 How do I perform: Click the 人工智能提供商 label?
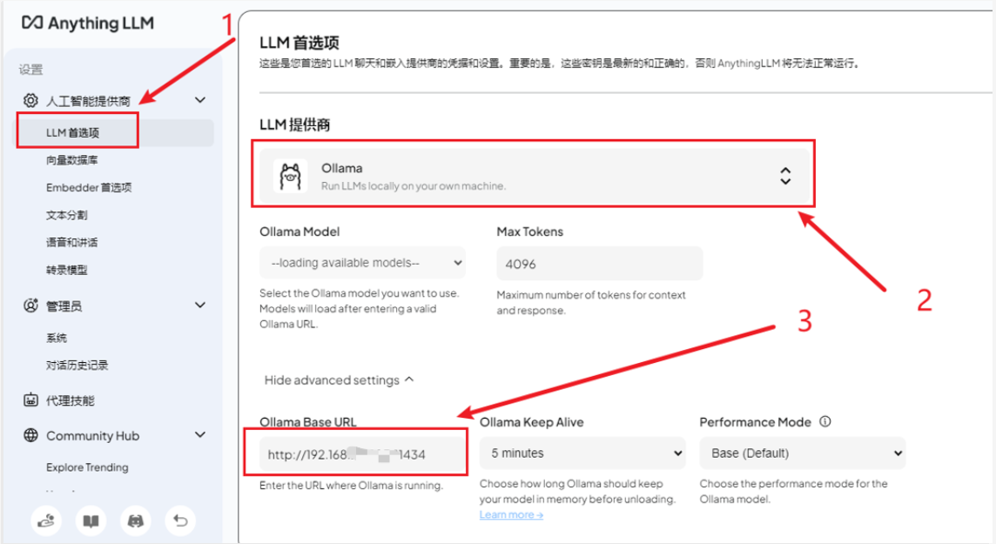point(88,101)
